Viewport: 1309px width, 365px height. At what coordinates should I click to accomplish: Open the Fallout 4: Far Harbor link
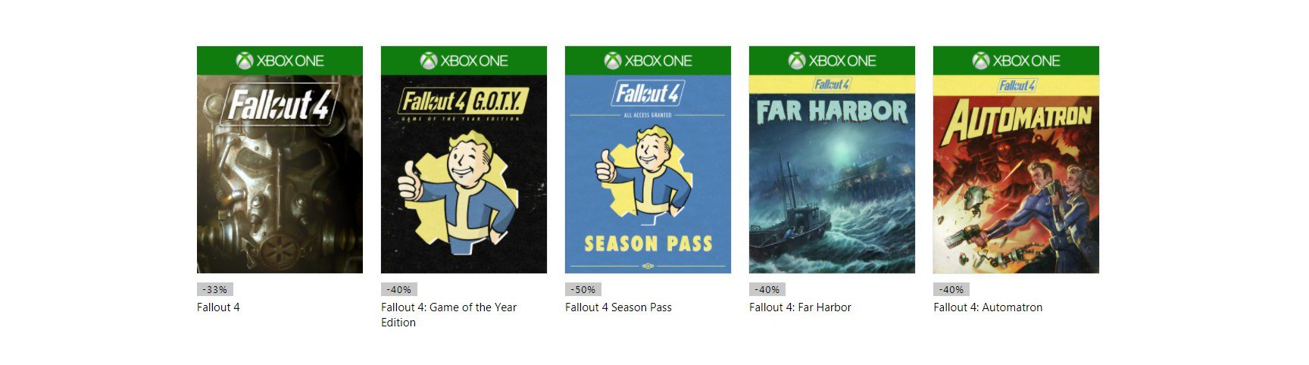(800, 307)
